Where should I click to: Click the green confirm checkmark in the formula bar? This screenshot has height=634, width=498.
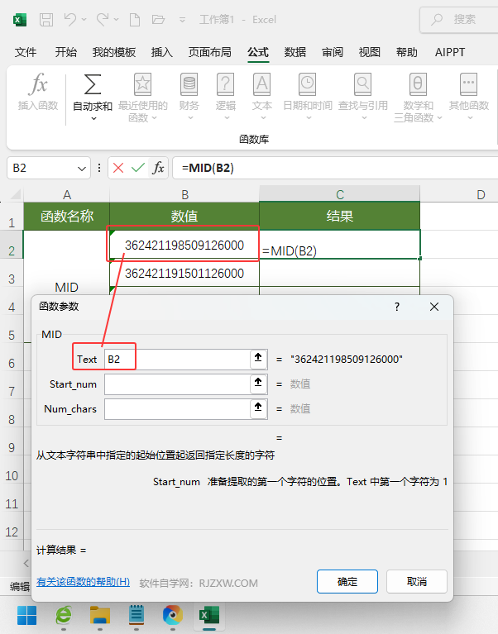pos(138,168)
